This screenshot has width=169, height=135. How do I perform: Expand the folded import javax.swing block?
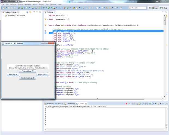(47, 19)
